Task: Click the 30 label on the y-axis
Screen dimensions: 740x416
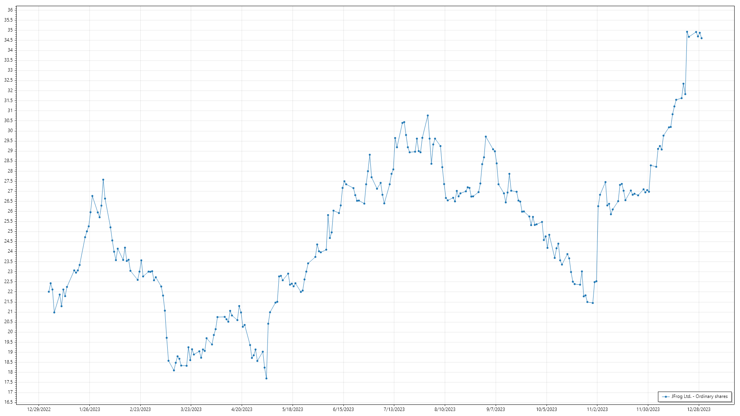Action: pyautogui.click(x=10, y=131)
